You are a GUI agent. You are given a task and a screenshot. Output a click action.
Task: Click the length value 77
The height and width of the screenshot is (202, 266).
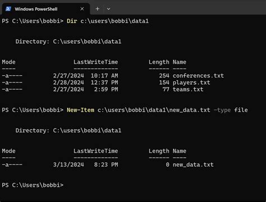tap(166, 89)
